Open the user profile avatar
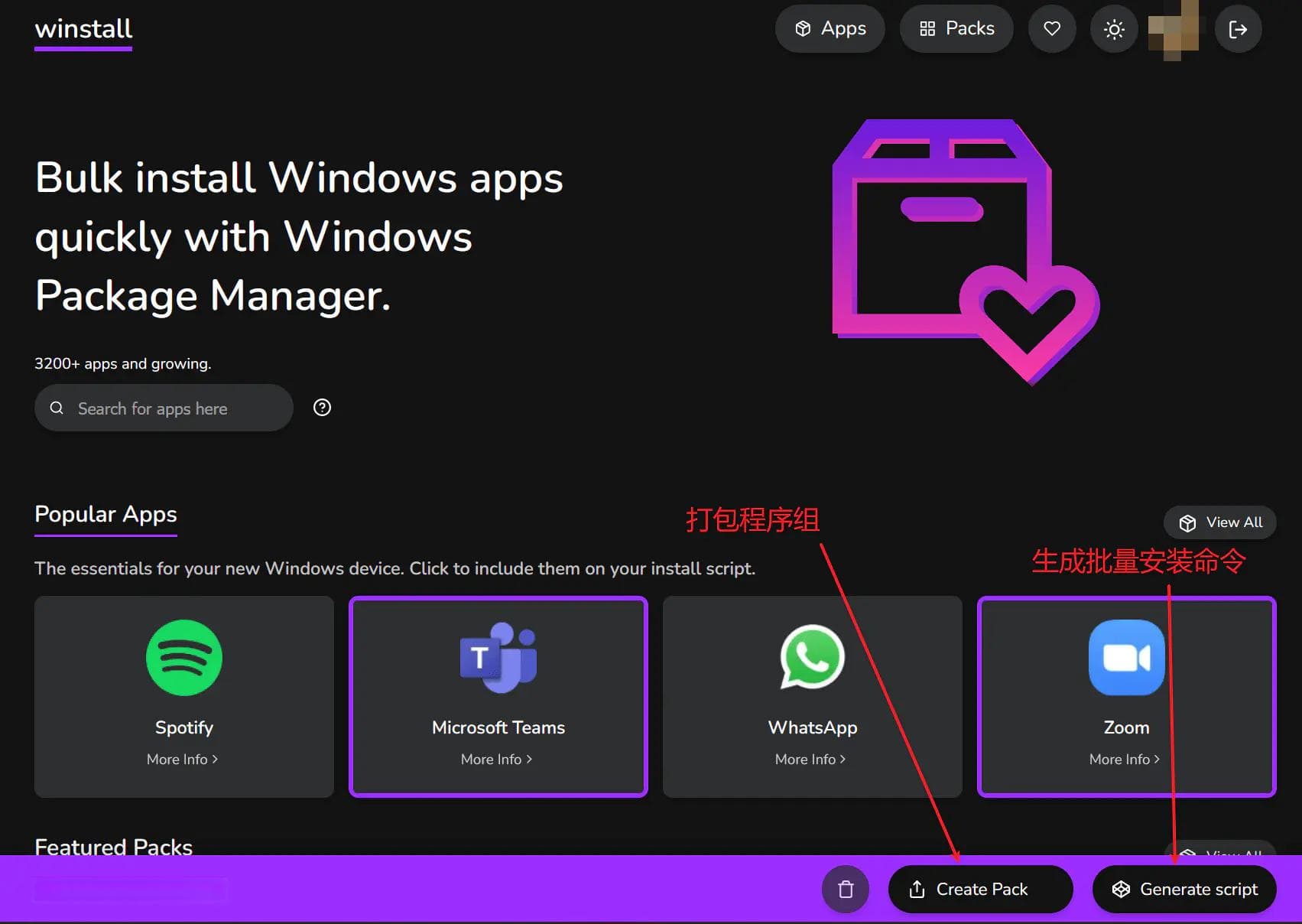1302x924 pixels. [1176, 29]
